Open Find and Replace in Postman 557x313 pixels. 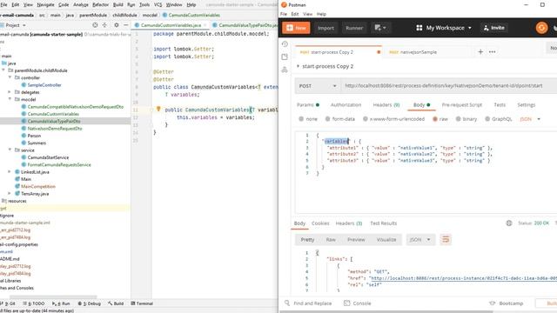[308, 303]
